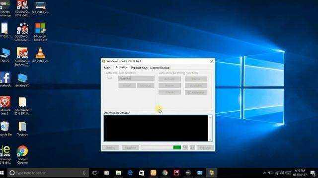Screen dimensions: 318x178
Task: Open the network icon in tray
Action: tap(276, 173)
